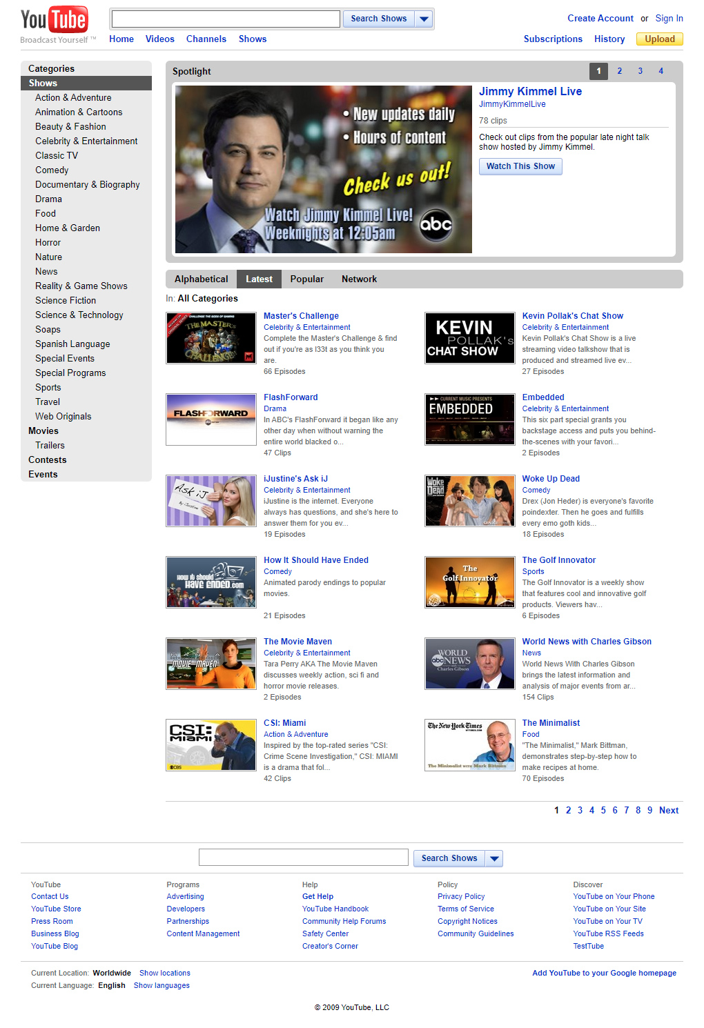Open the Trailers sidebar item

click(x=50, y=446)
